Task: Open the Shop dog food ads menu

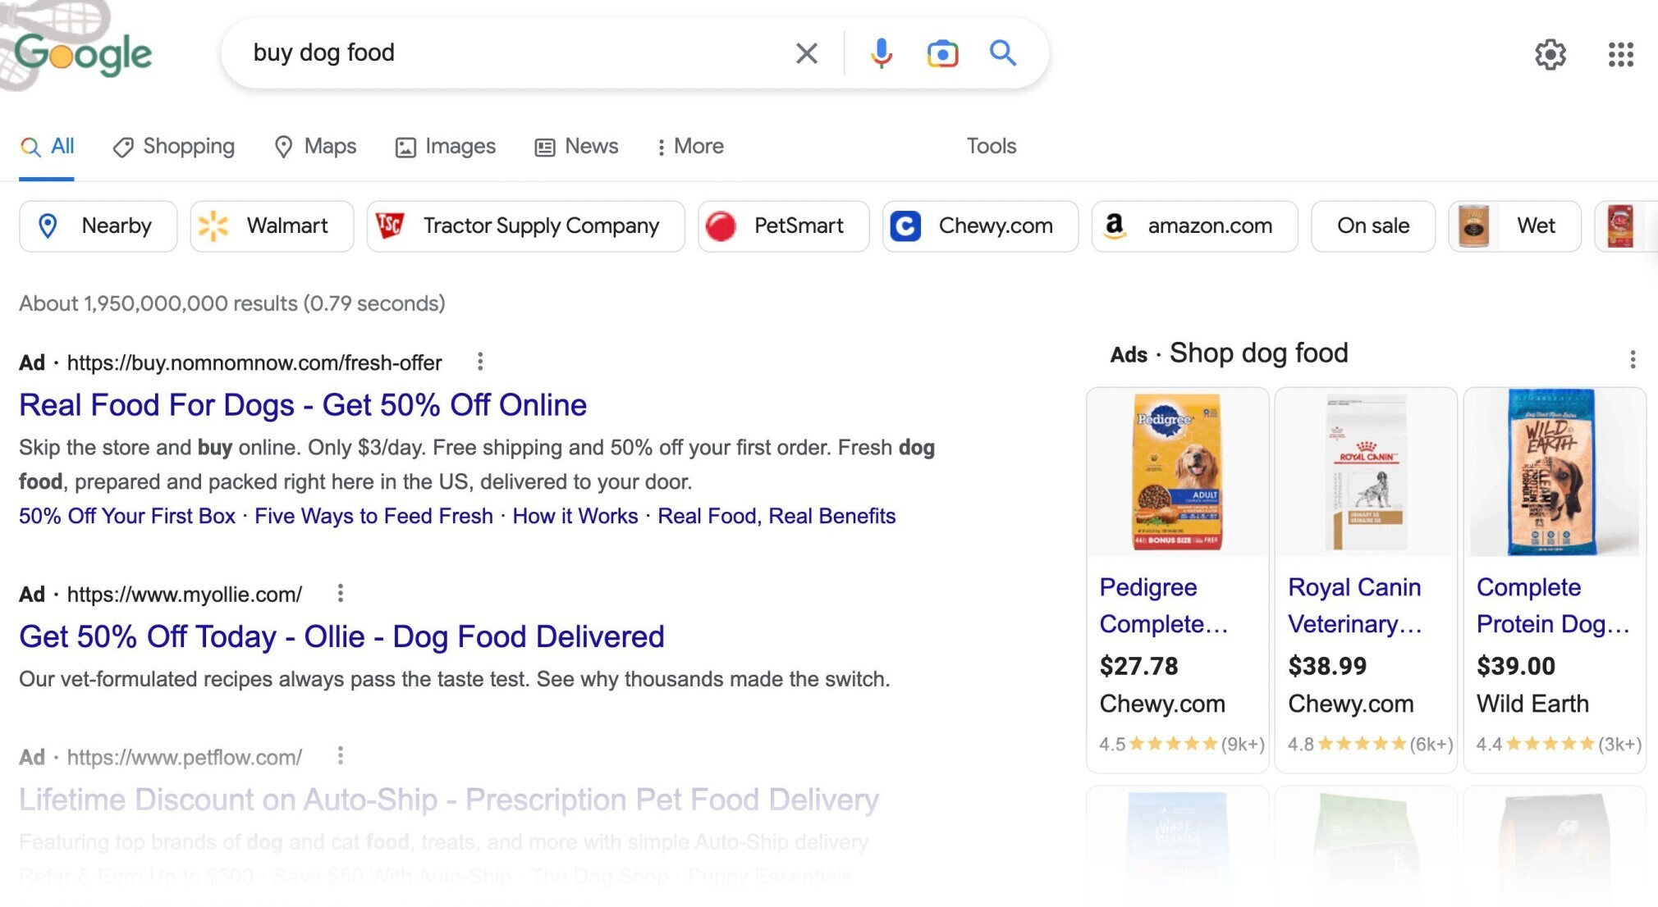Action: (1632, 359)
